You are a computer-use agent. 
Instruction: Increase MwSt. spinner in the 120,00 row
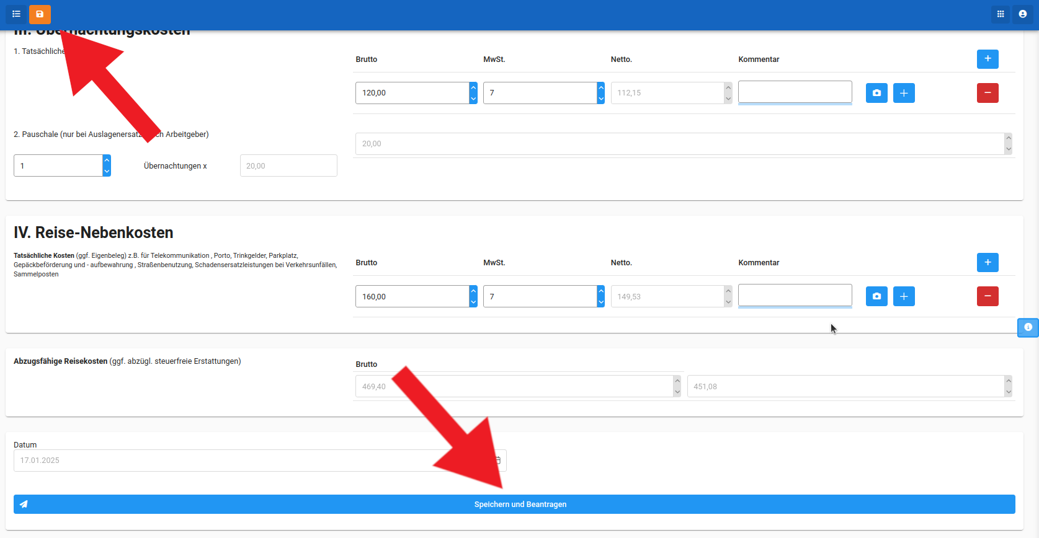coord(601,87)
